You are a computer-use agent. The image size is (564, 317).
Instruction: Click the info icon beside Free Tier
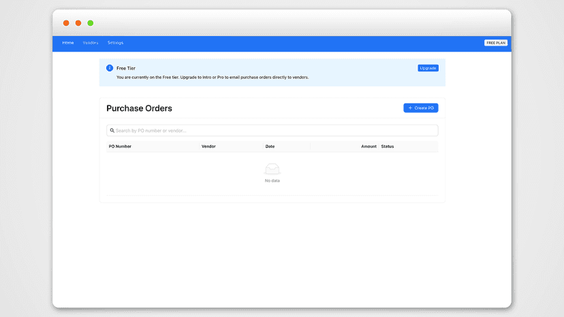(x=110, y=68)
